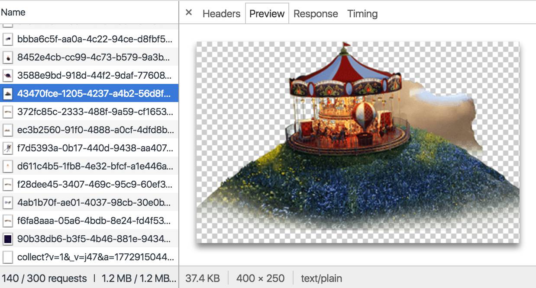Image resolution: width=536 pixels, height=288 pixels.
Task: Click the 8452e4cb request thumbnail icon
Action: (8, 57)
